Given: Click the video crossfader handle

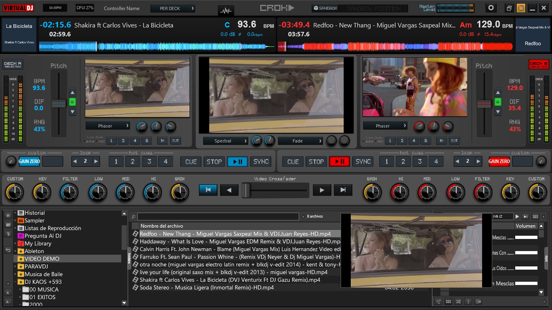Looking at the screenshot, I should pyautogui.click(x=246, y=190).
